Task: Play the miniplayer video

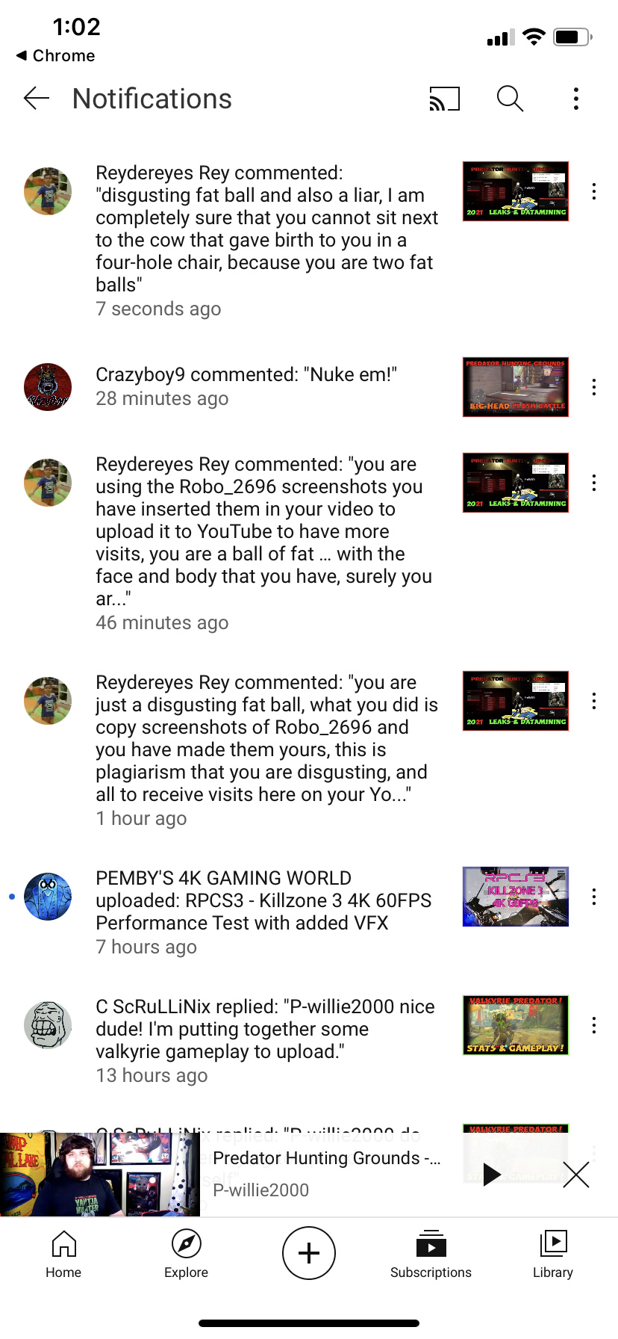Action: tap(491, 1175)
